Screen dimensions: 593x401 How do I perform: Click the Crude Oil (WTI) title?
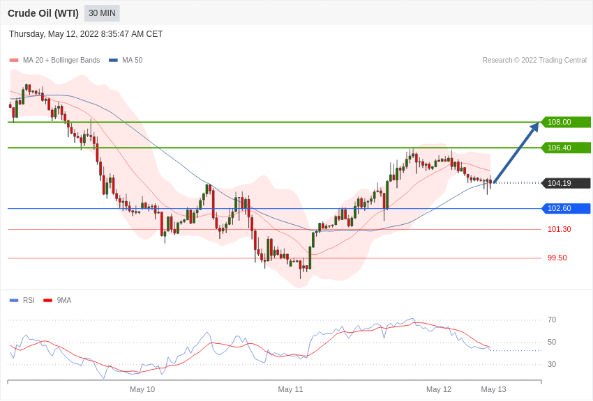(43, 13)
